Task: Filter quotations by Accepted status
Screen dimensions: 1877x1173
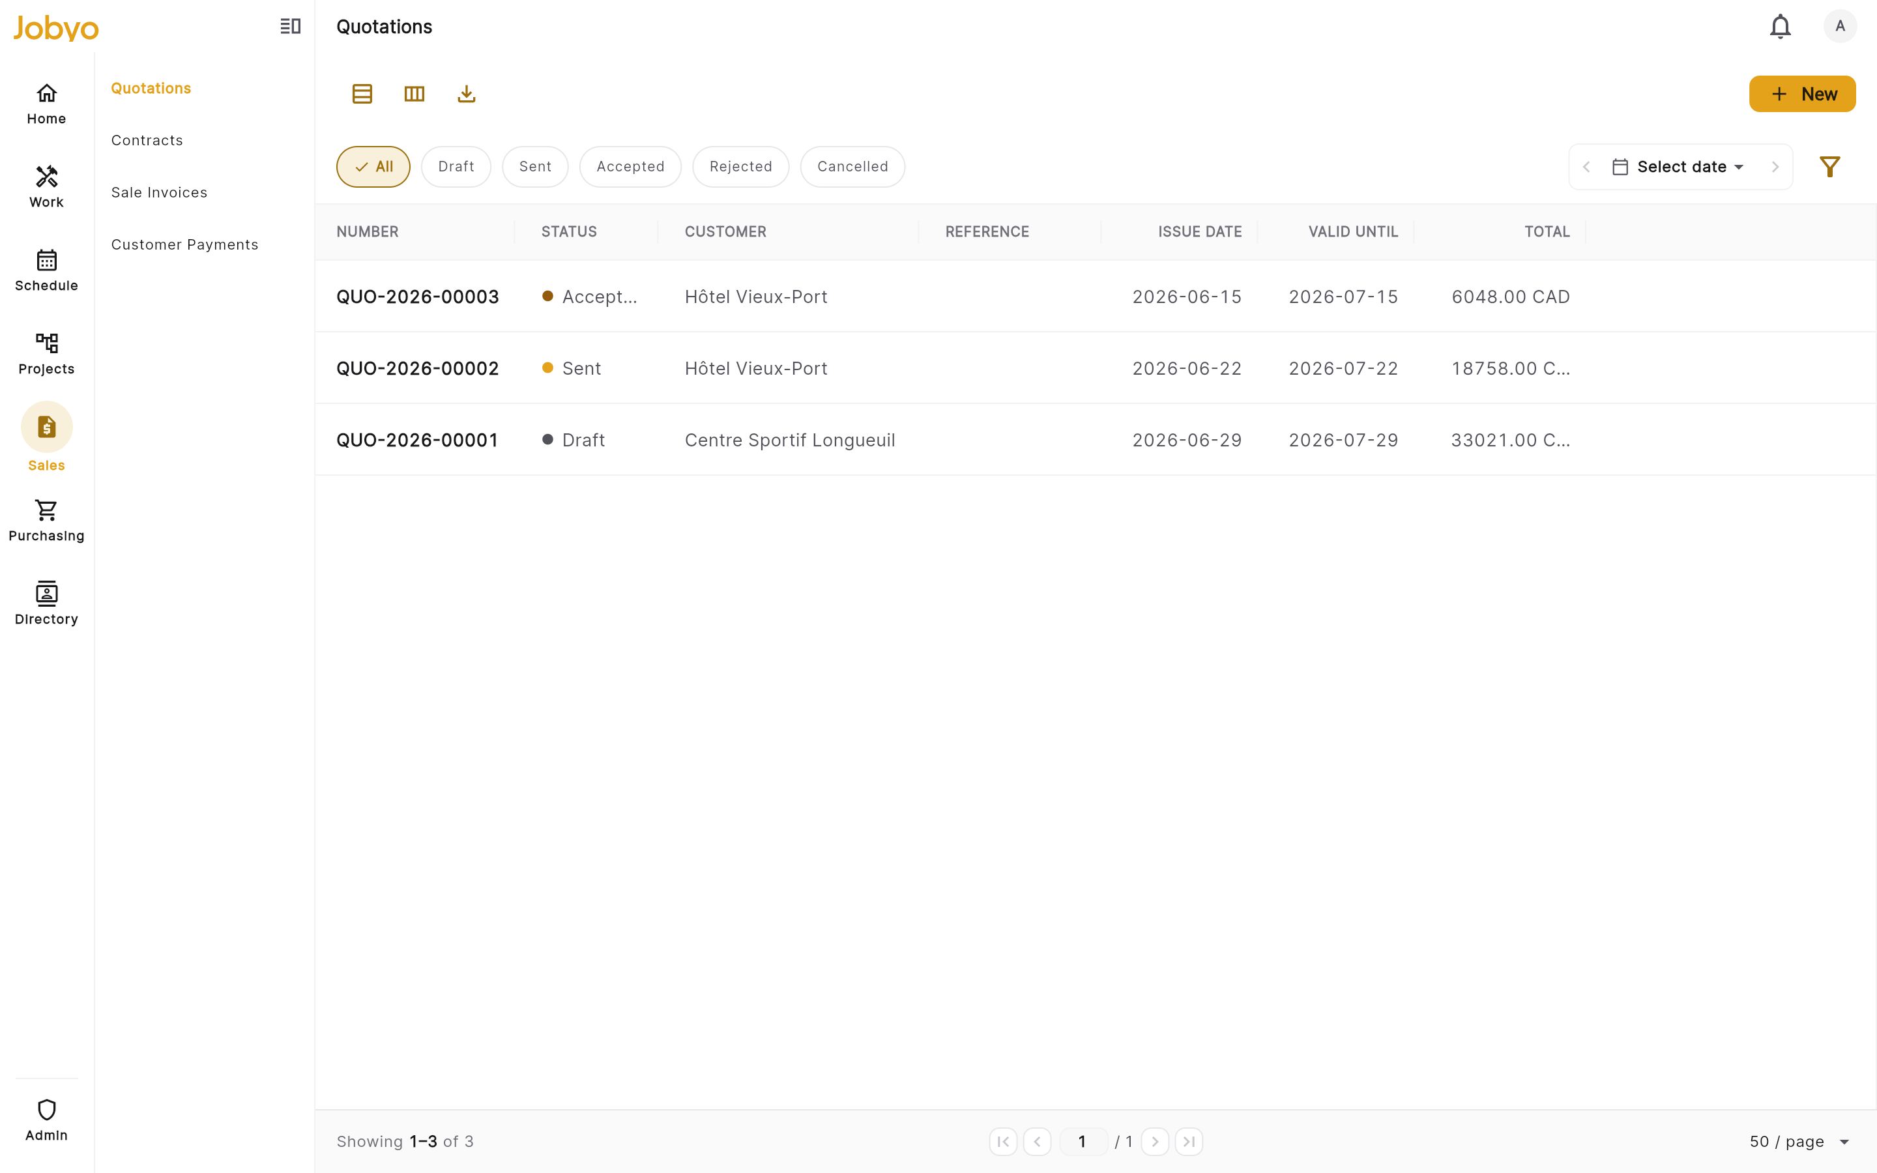Action: click(x=631, y=167)
